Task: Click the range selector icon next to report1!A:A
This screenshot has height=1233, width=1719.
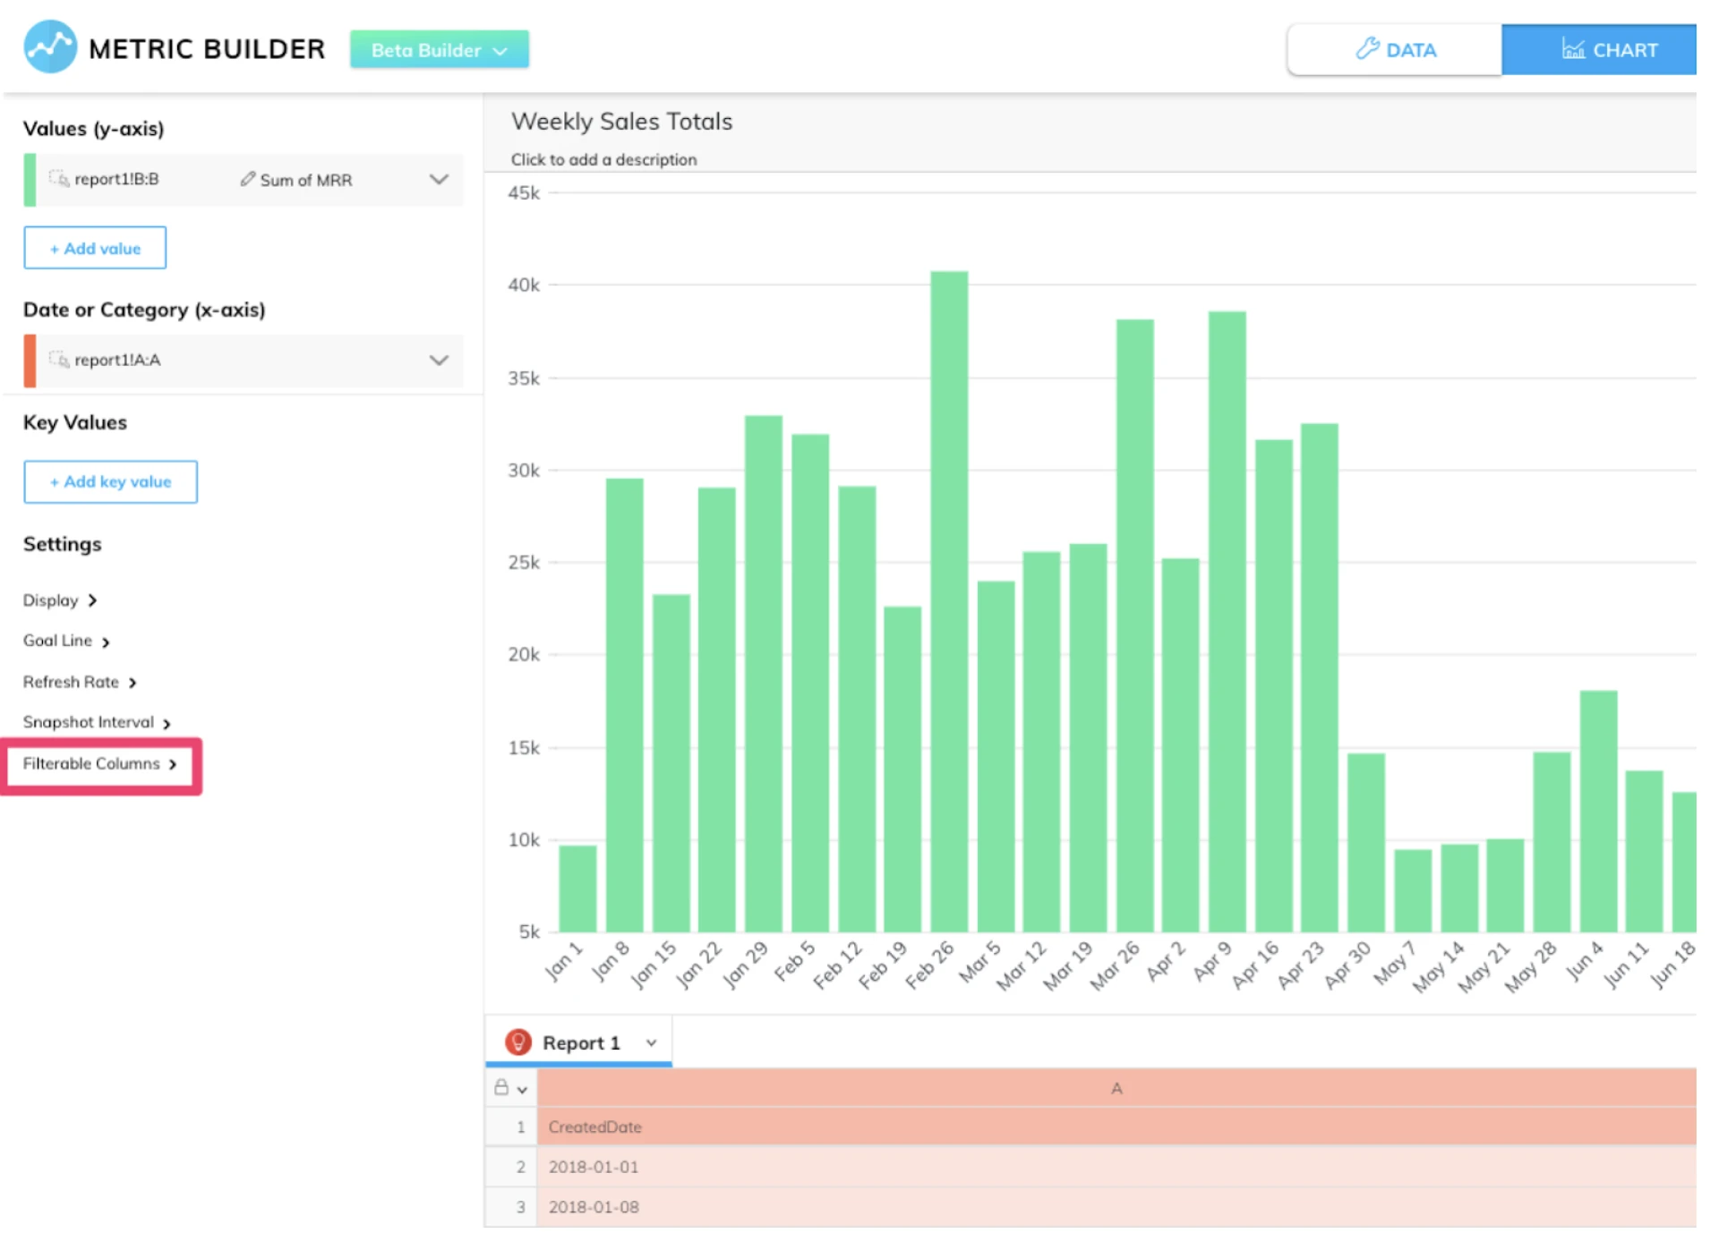Action: 59,360
